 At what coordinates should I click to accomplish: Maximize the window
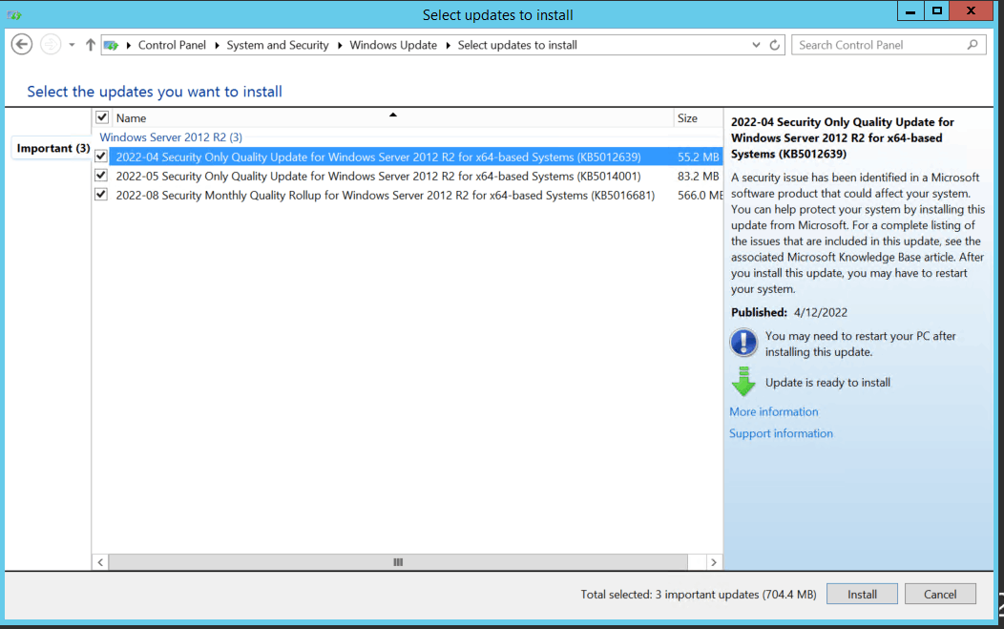point(937,10)
